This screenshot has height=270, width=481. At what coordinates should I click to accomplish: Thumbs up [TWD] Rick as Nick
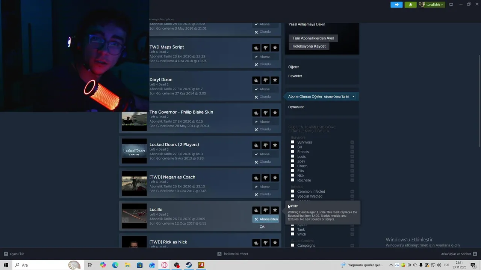(256, 243)
